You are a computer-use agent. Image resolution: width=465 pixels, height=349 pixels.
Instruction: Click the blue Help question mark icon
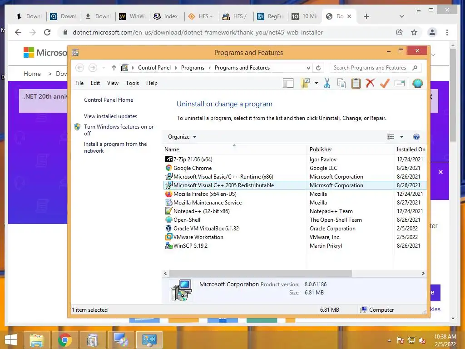pyautogui.click(x=416, y=137)
